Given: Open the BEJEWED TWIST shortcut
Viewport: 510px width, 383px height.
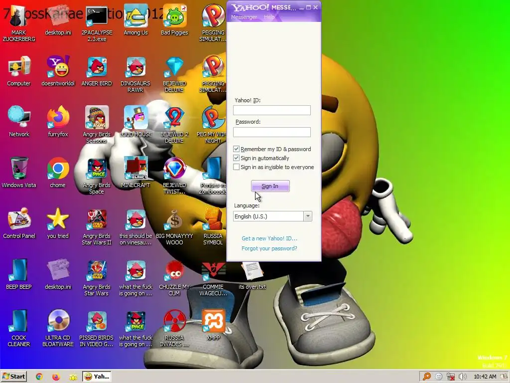Looking at the screenshot, I should (x=174, y=176).
